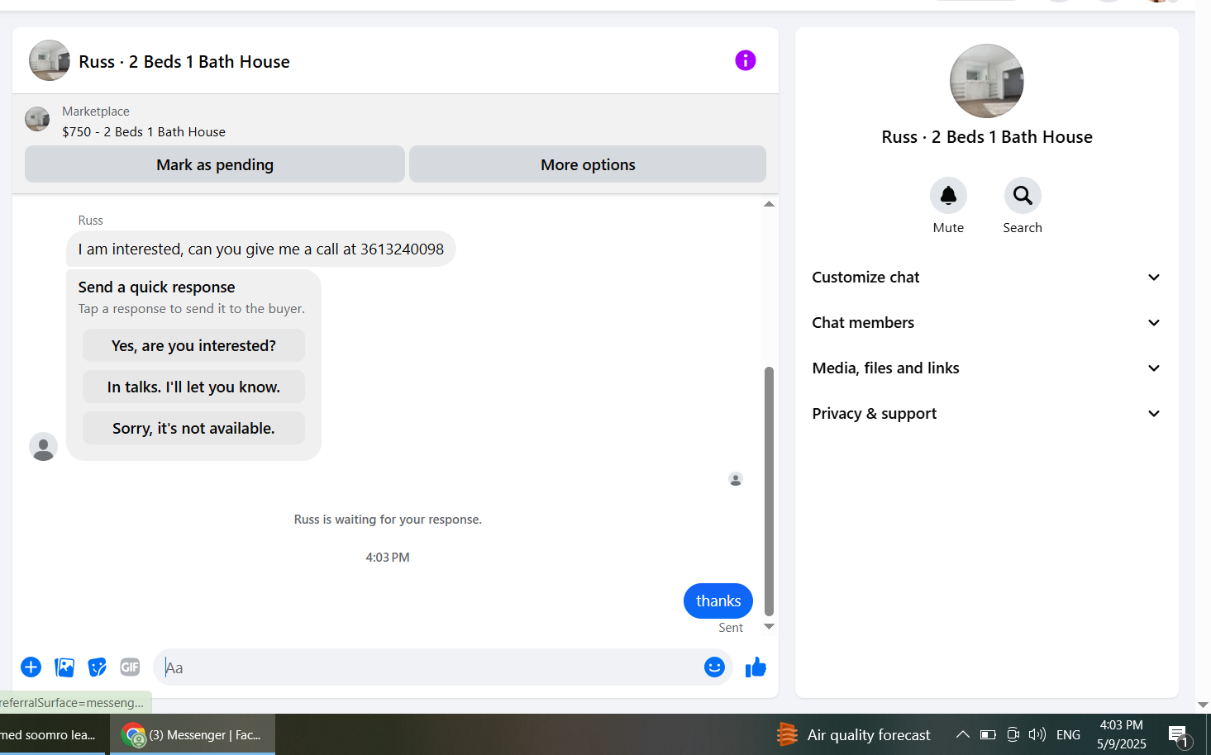Viewport: 1211px width, 755px height.
Task: Open More options button
Action: (588, 164)
